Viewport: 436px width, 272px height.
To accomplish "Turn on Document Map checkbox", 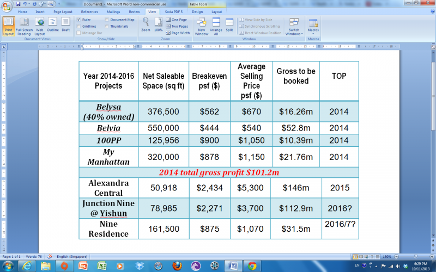I will point(106,20).
